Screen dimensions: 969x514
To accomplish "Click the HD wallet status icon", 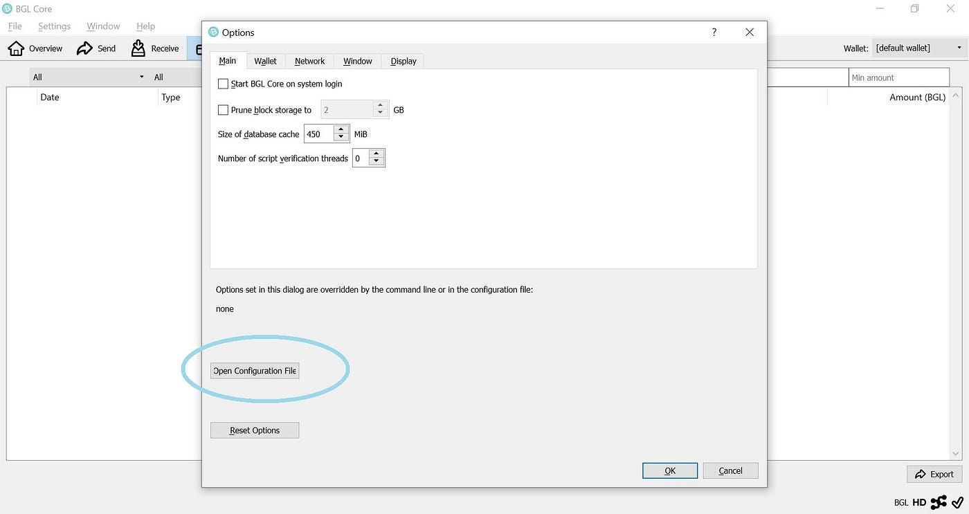I will (x=919, y=502).
